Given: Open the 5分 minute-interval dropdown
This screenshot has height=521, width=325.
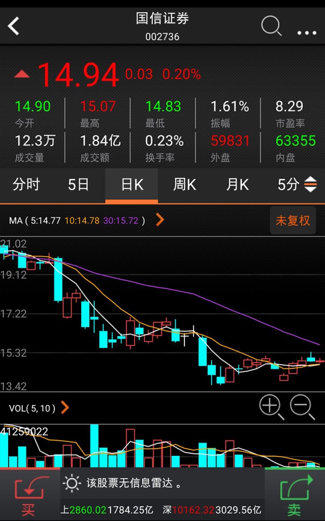Looking at the screenshot, I should [297, 185].
